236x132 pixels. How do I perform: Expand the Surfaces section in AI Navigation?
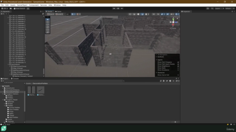point(156,57)
